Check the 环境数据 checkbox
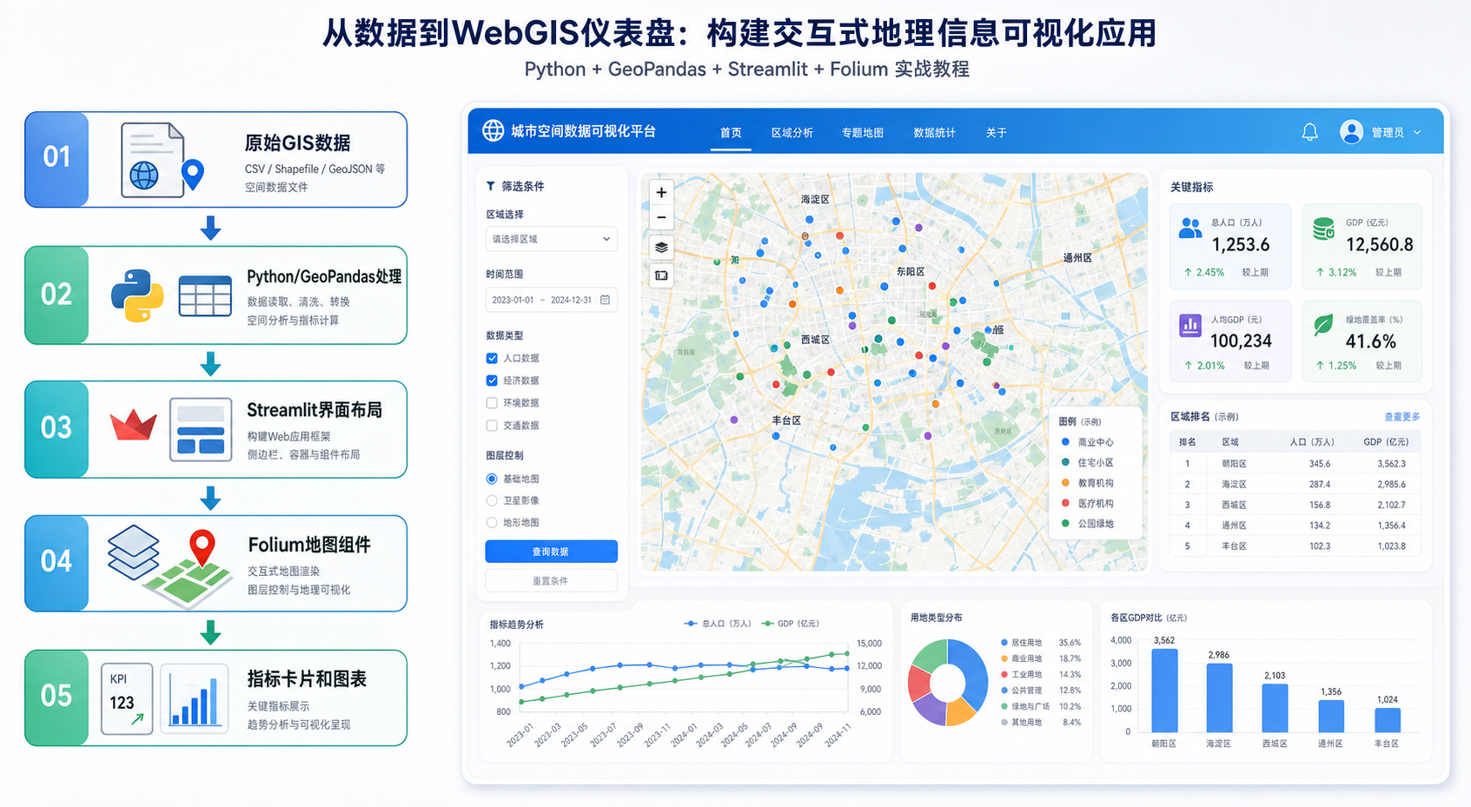This screenshot has width=1471, height=807. tap(492, 403)
